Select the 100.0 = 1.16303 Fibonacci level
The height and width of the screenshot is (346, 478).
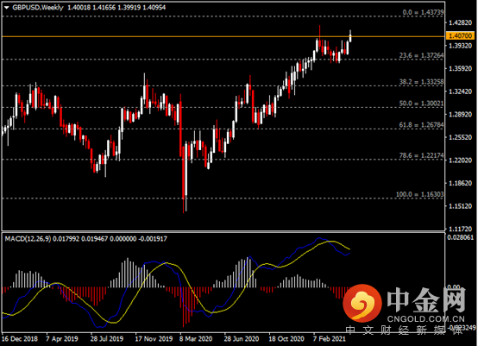[420, 194]
